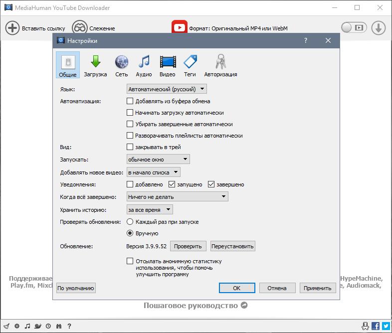Expand the Язык language dropdown
The image size is (392, 333).
coord(167,89)
